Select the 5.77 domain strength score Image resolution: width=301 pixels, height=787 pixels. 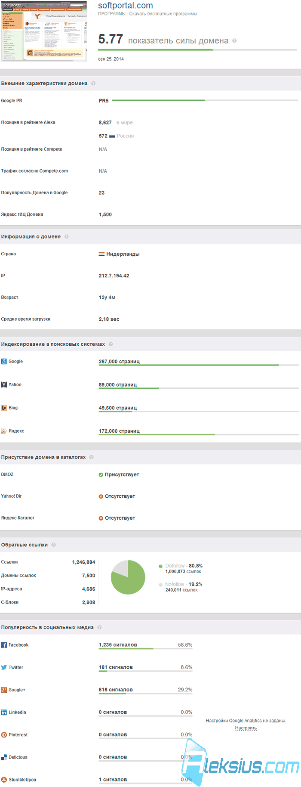(x=111, y=40)
